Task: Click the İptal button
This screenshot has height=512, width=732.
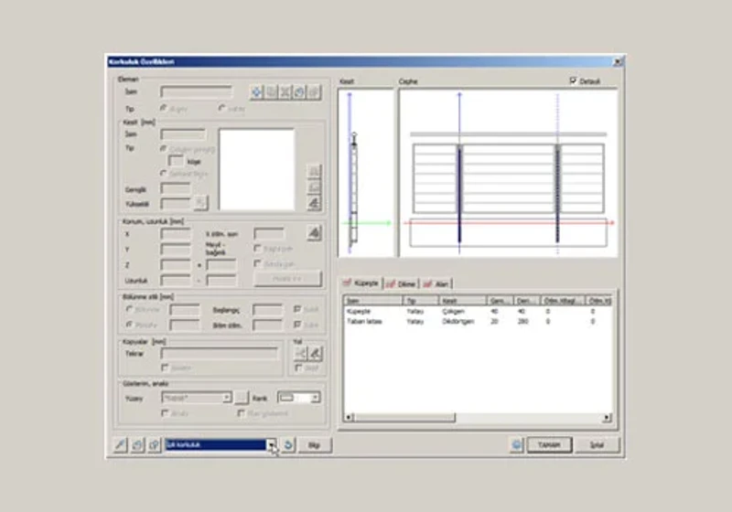Action: pyautogui.click(x=597, y=445)
